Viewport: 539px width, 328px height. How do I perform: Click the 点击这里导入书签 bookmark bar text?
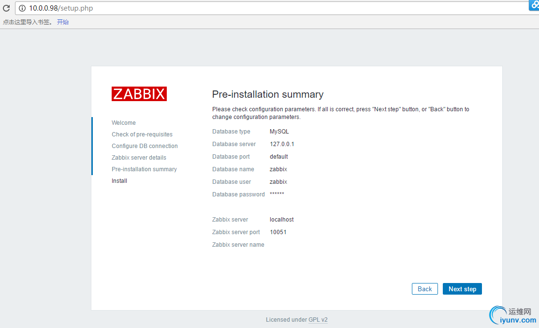[28, 22]
